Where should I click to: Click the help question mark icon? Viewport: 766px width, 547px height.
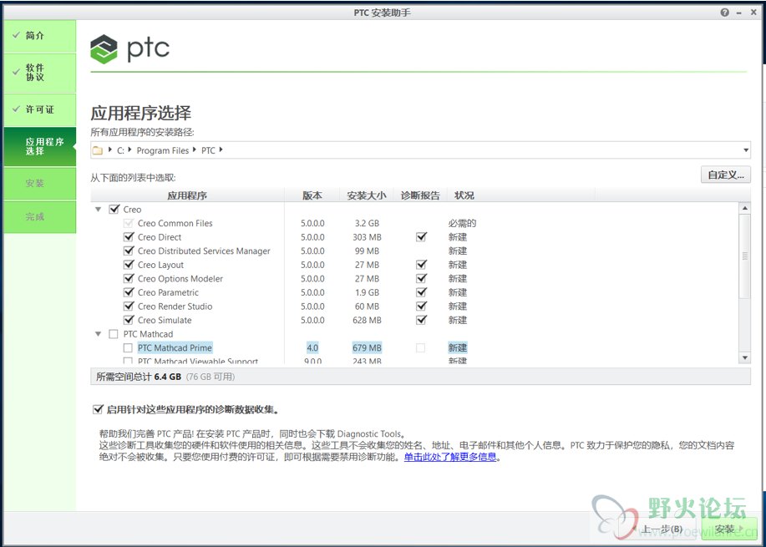click(724, 13)
